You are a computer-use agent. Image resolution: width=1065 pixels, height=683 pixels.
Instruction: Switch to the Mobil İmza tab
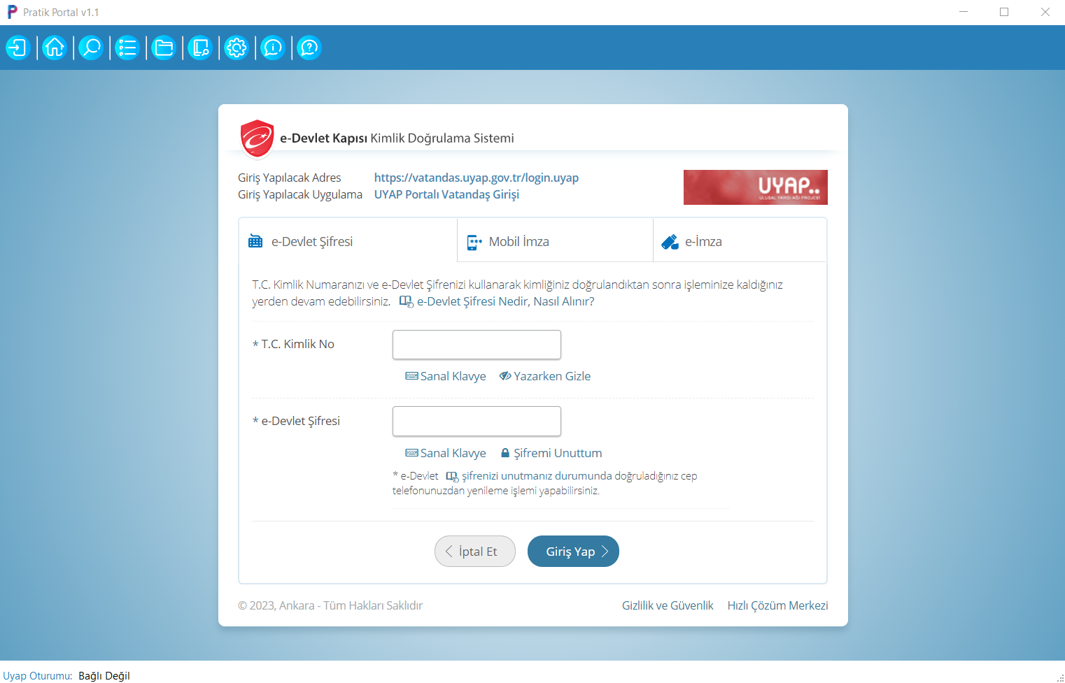click(519, 242)
